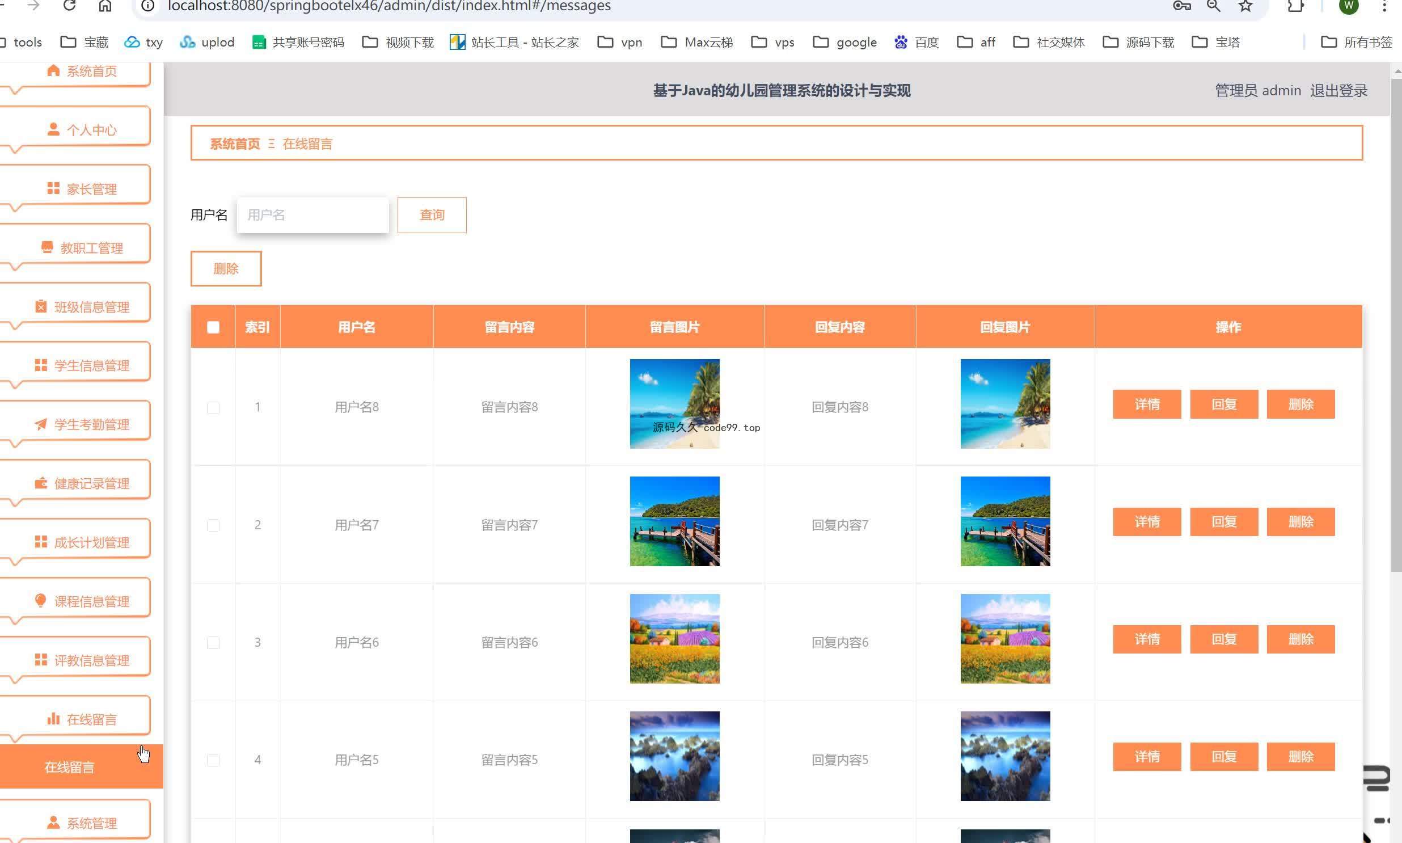The height and width of the screenshot is (843, 1402).
Task: Click the 留言图片 beach thumbnail in row 1
Action: tap(674, 404)
